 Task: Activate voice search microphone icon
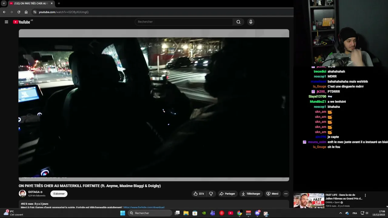pyautogui.click(x=251, y=22)
